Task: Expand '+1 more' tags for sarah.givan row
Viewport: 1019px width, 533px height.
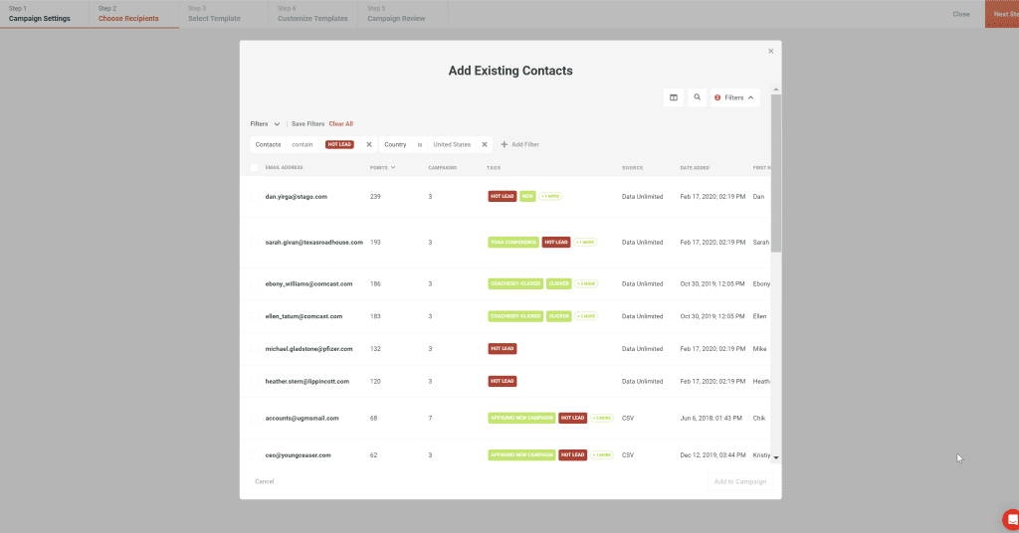Action: 585,243
